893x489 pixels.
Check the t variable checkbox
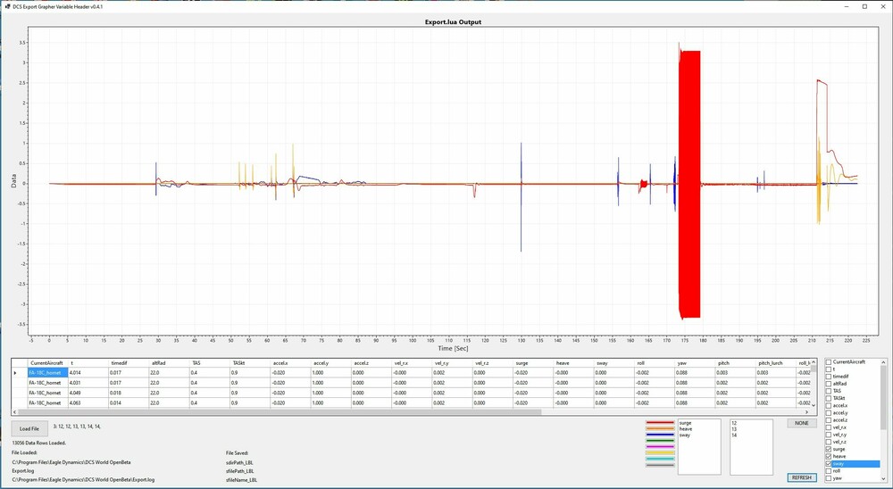[x=828, y=369]
